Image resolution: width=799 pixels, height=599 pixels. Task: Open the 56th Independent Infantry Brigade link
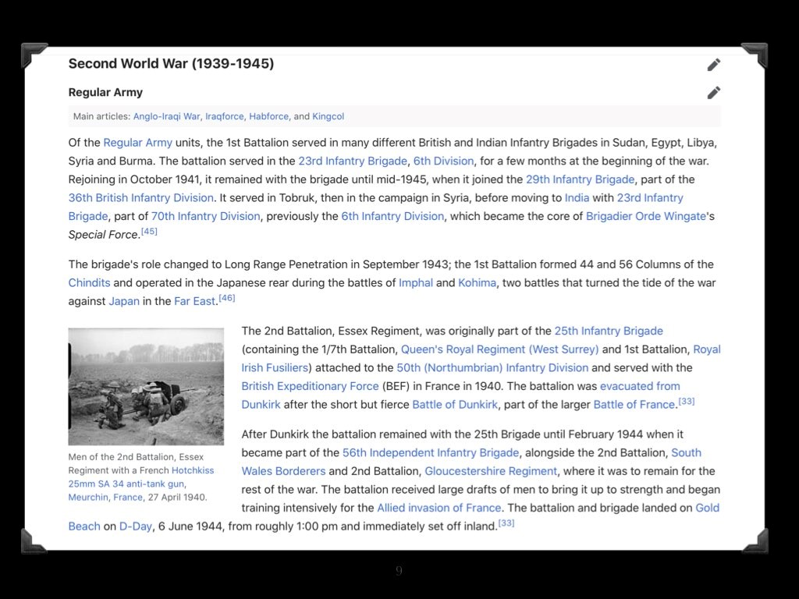pyautogui.click(x=431, y=452)
